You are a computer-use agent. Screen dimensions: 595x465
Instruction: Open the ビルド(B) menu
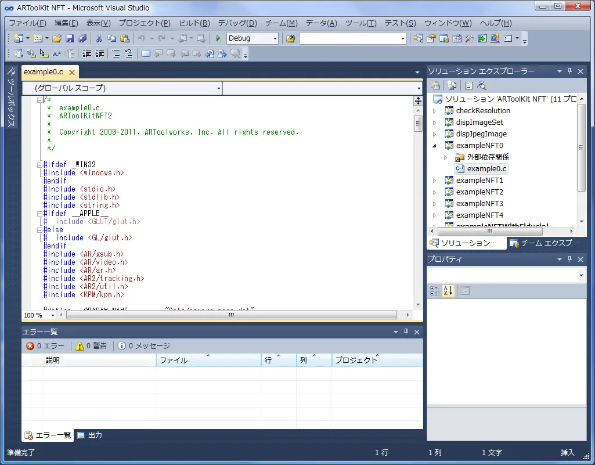coord(194,23)
